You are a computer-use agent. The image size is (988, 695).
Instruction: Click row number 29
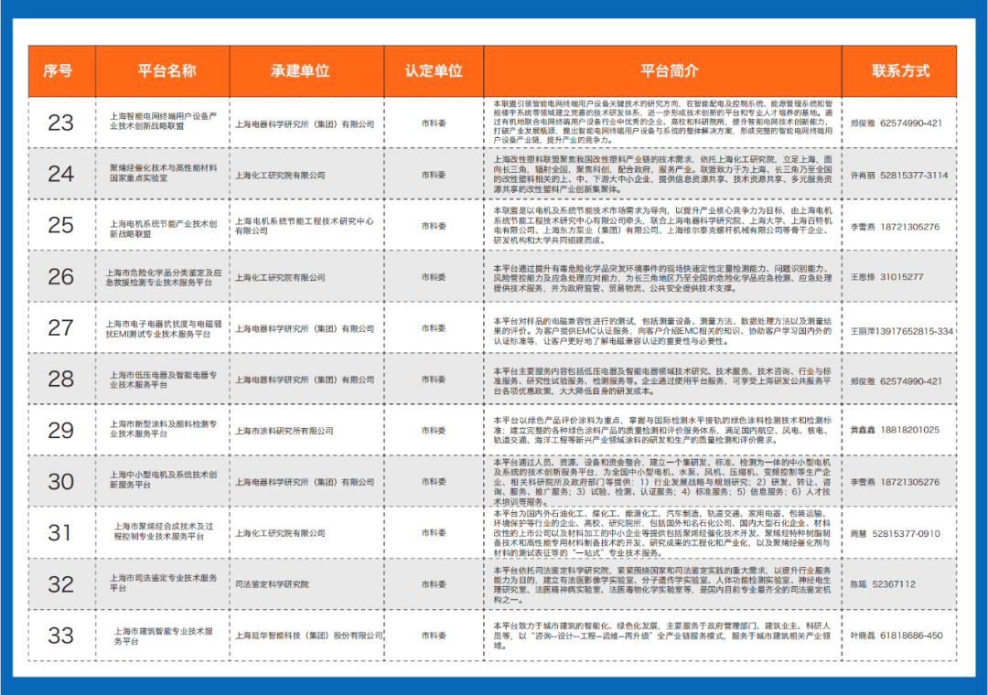60,431
